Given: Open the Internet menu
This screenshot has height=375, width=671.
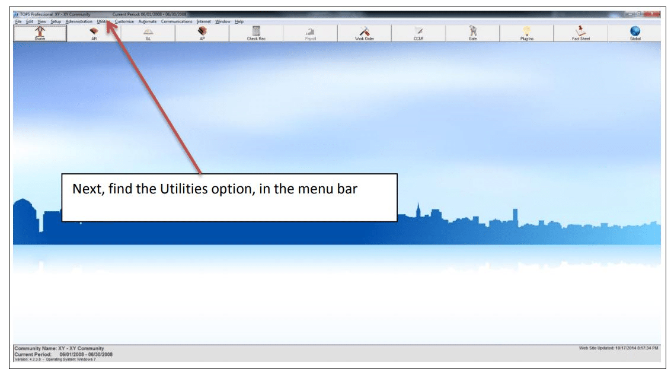Looking at the screenshot, I should pyautogui.click(x=204, y=21).
